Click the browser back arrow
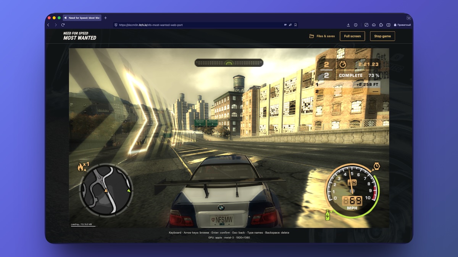458x257 pixels. point(48,25)
